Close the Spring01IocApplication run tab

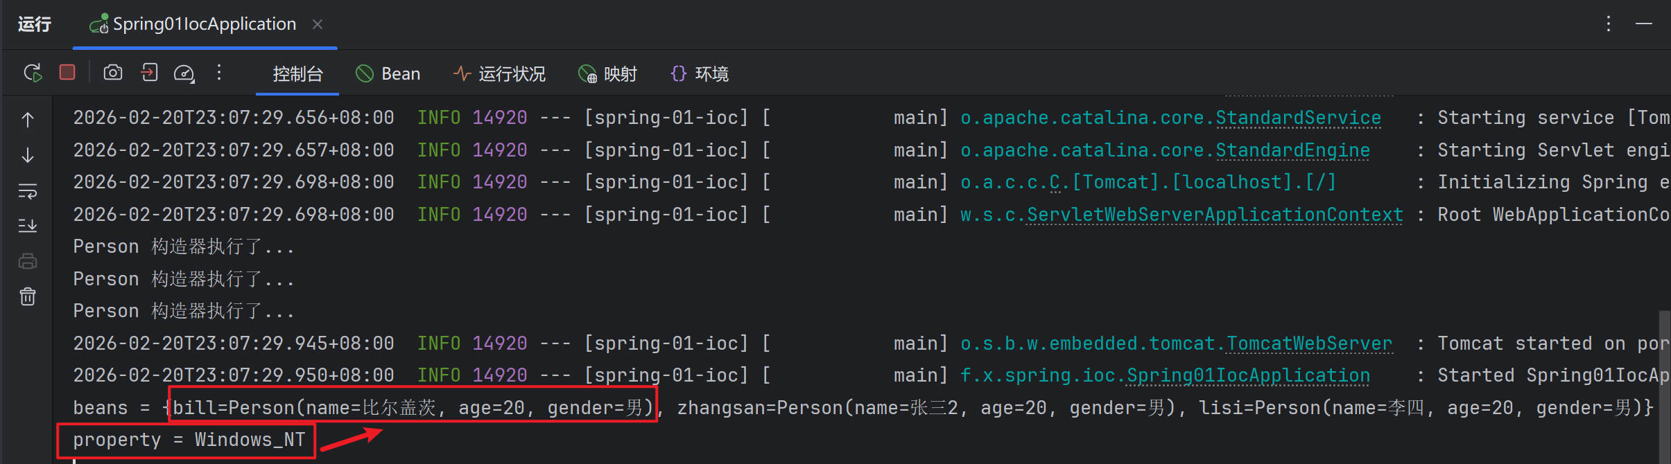click(x=318, y=24)
